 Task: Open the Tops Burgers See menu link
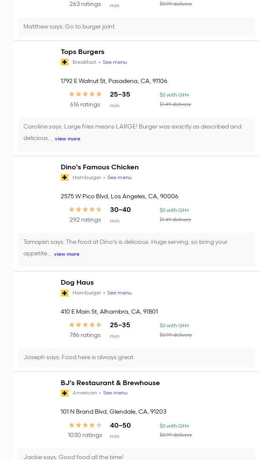click(x=115, y=62)
